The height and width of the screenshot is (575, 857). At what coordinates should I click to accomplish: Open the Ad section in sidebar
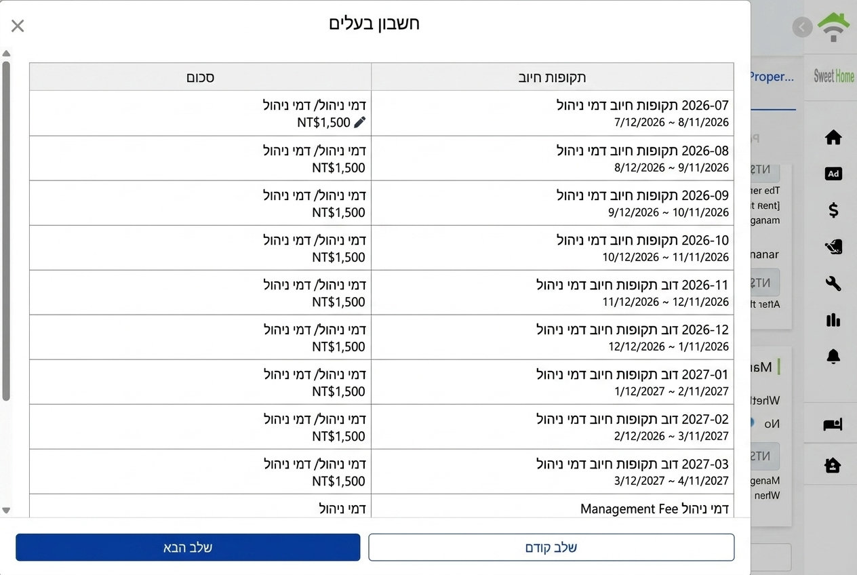(833, 174)
